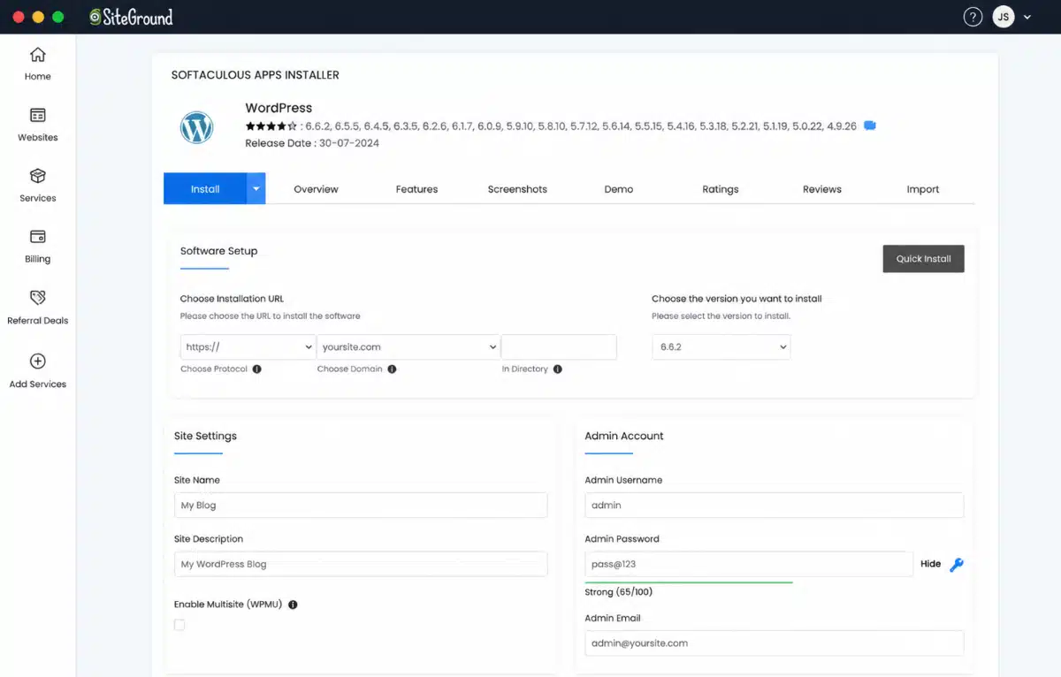Click the "SOFTACULOUS APPS INSTALLER" heading

[256, 75]
